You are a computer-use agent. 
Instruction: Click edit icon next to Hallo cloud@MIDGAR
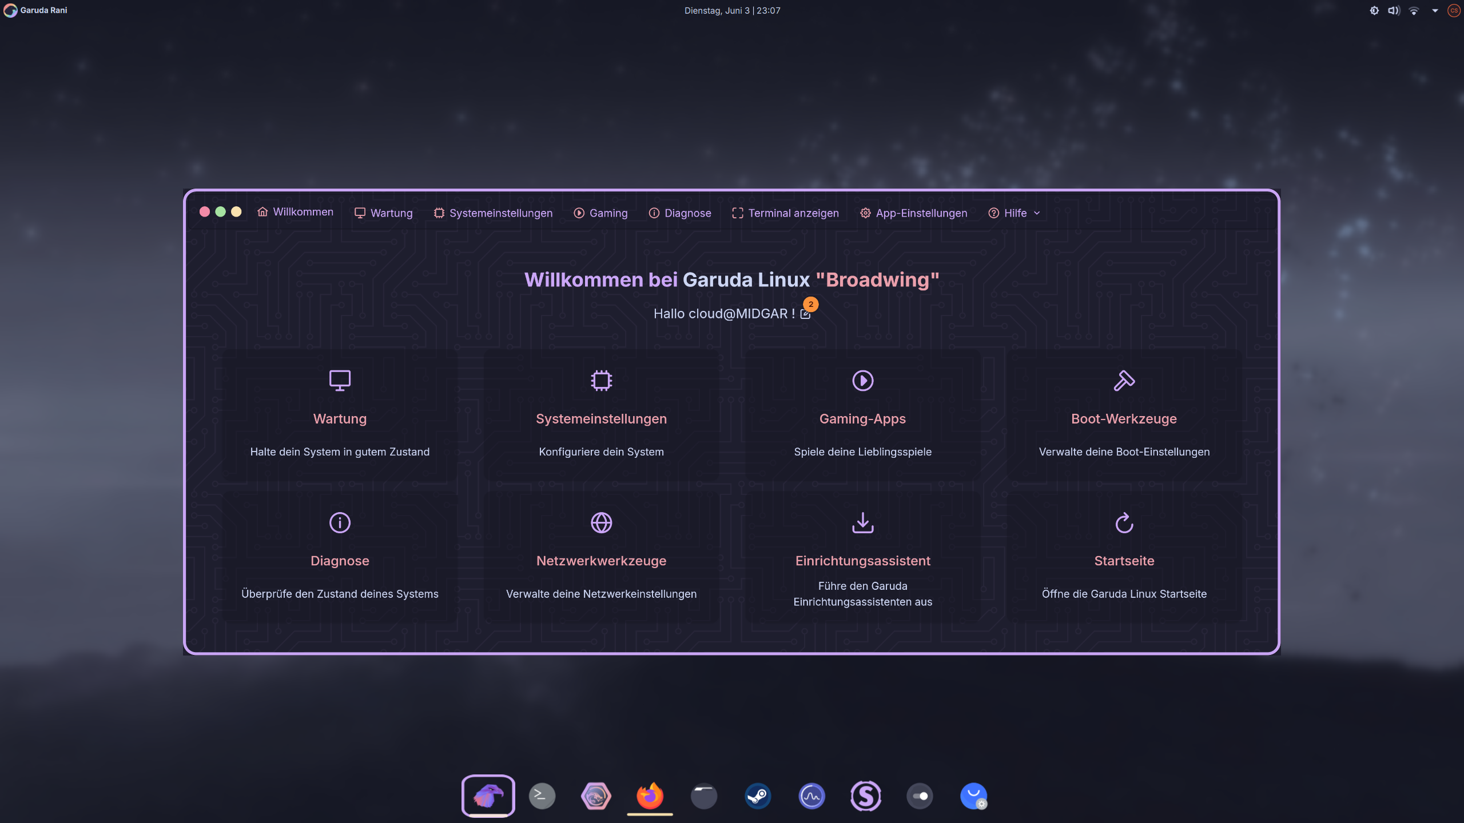[805, 314]
